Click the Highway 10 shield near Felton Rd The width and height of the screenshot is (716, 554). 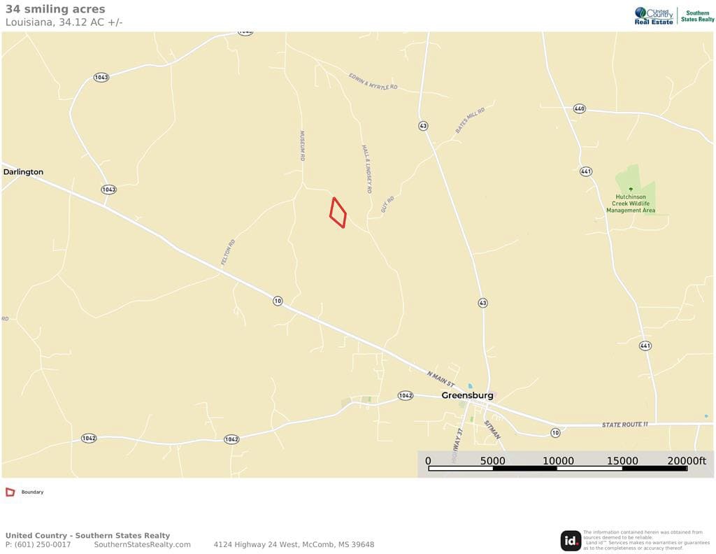tap(278, 301)
